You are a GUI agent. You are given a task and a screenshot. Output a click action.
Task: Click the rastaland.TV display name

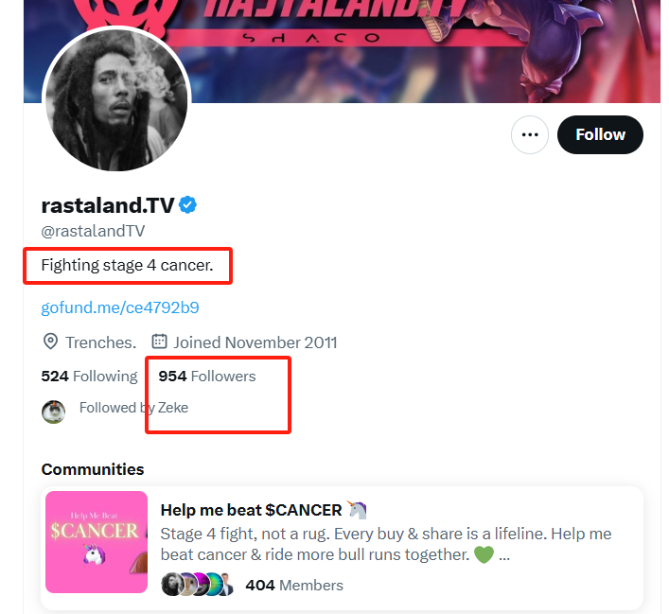108,205
